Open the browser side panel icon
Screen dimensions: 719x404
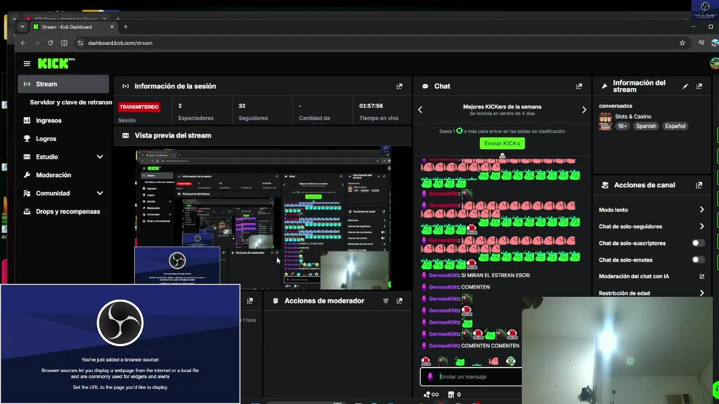(64, 43)
